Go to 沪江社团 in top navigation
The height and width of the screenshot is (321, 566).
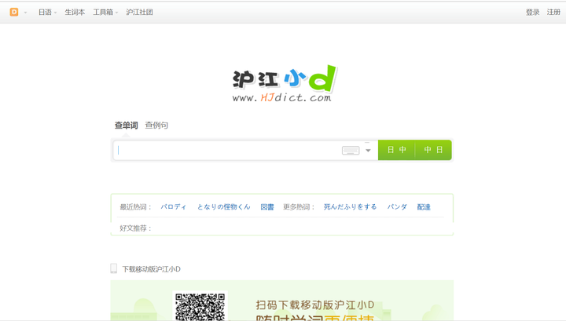tap(139, 13)
